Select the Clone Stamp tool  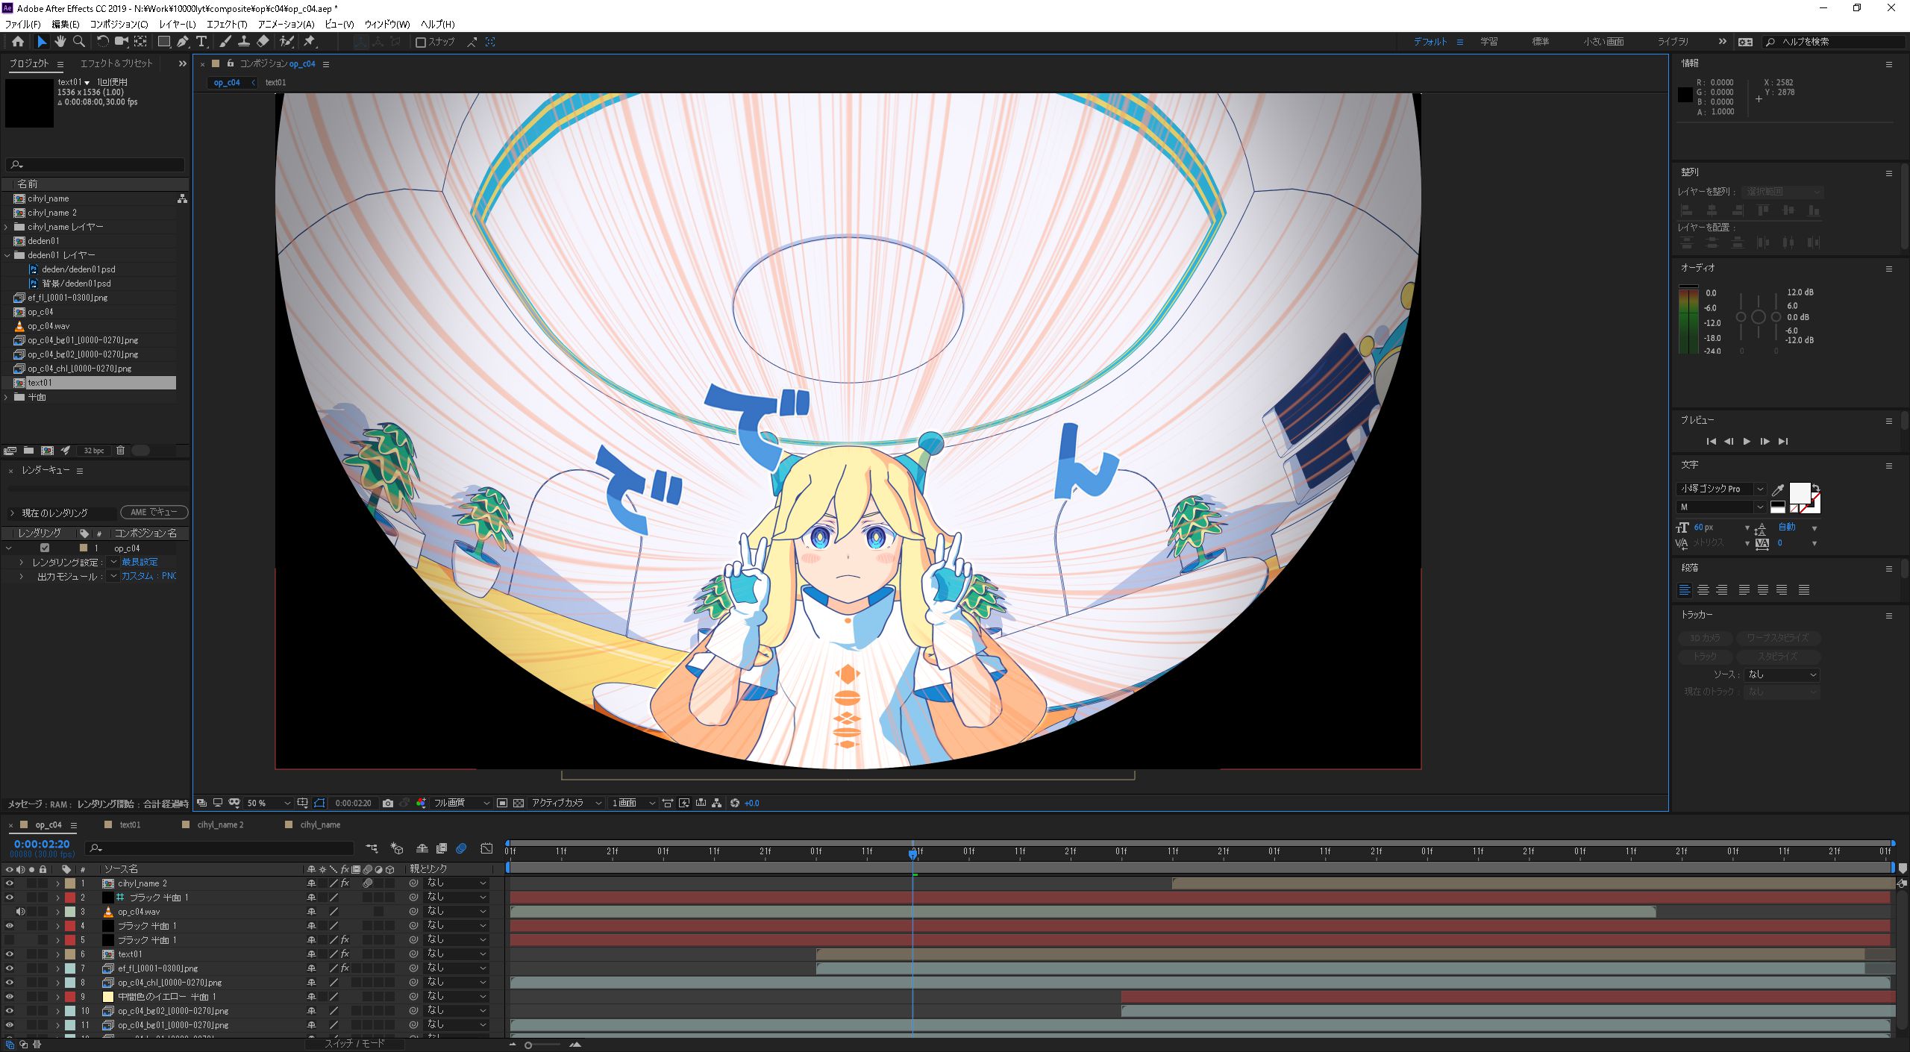tap(244, 42)
